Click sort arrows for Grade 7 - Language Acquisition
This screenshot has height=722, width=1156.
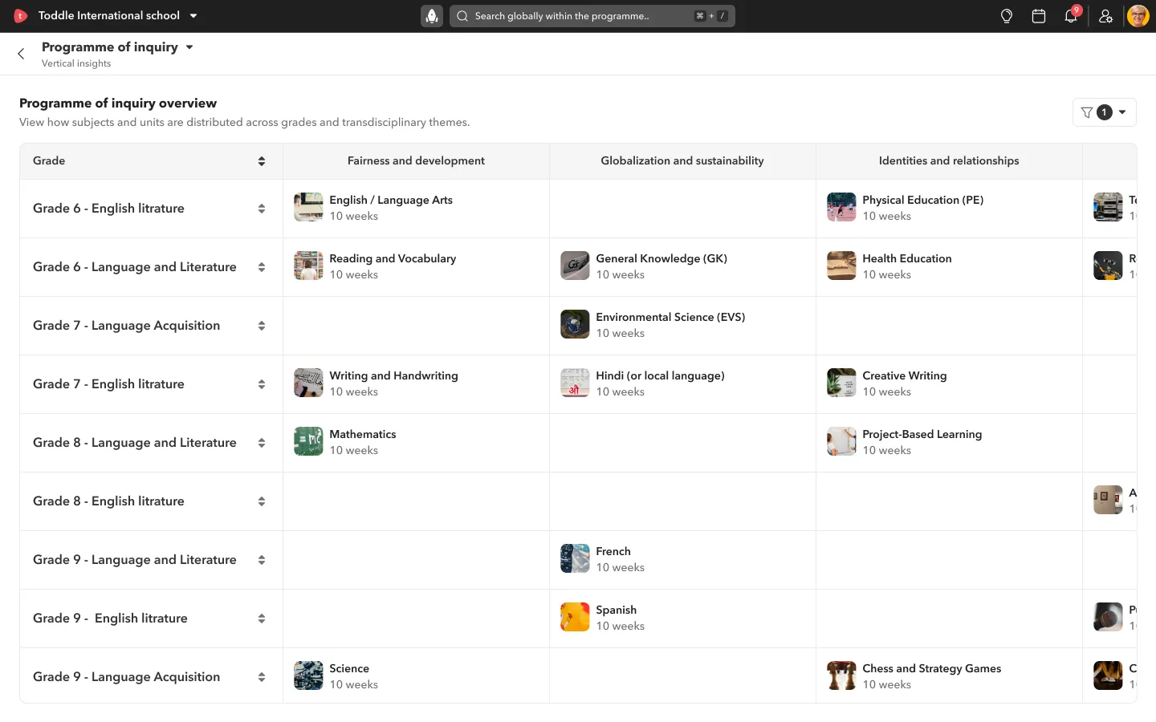pos(261,326)
